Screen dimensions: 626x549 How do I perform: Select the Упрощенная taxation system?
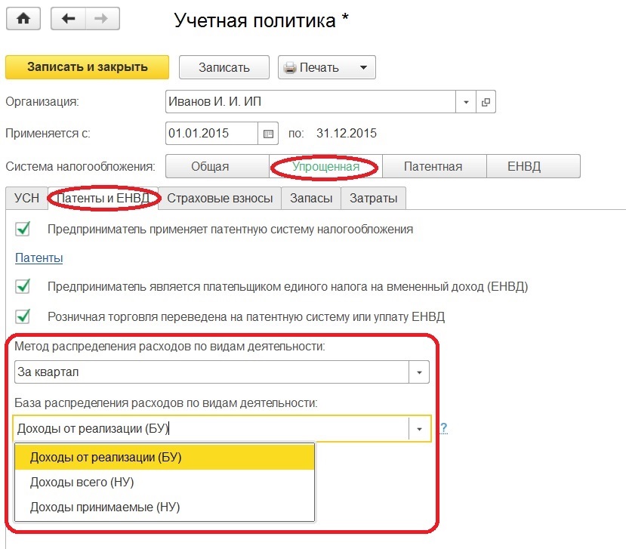point(325,166)
